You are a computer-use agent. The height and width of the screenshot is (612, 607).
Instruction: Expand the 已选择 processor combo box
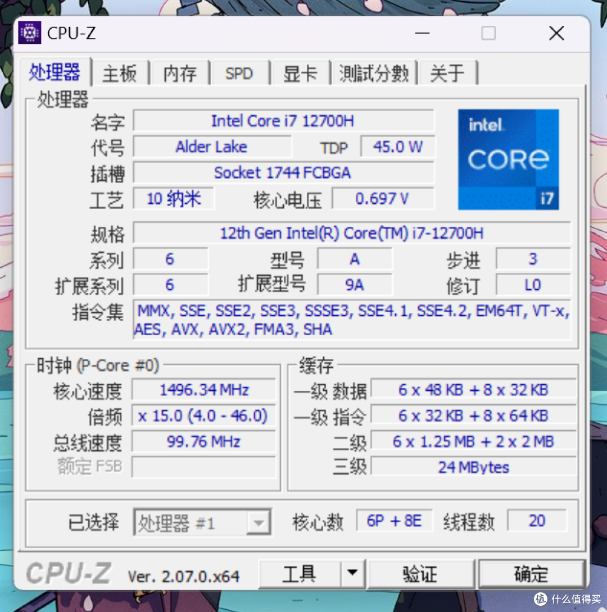click(259, 522)
